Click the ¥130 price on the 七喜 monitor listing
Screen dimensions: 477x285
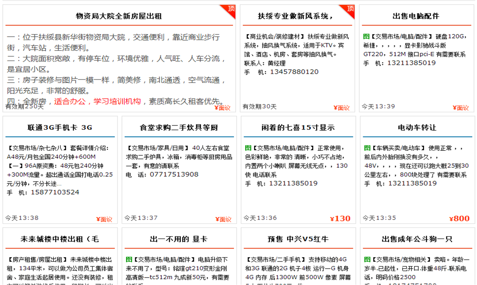[340, 218]
